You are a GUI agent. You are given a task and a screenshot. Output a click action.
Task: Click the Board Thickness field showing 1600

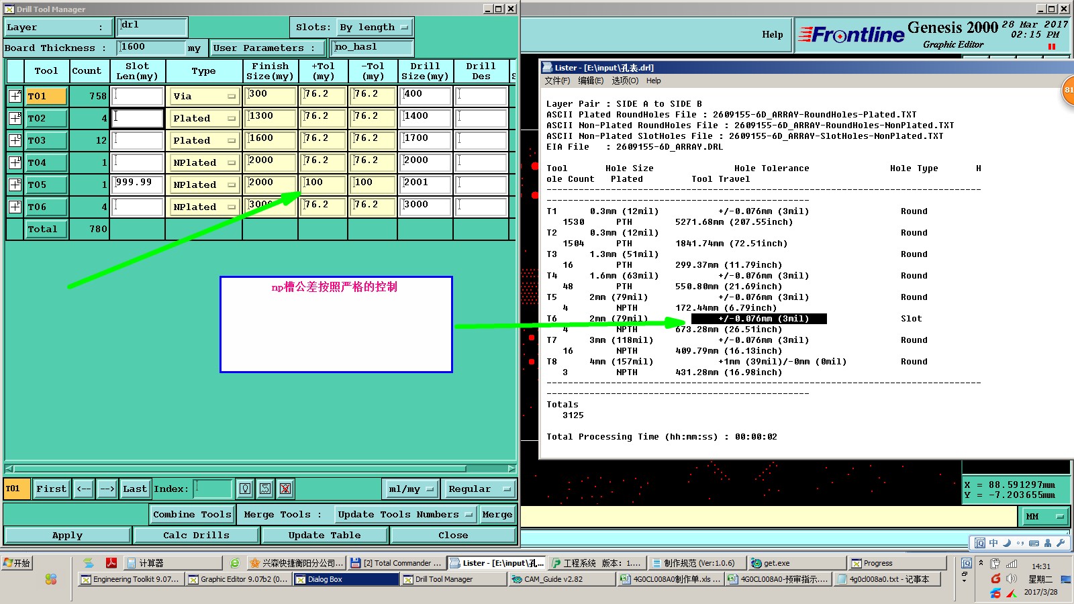pyautogui.click(x=151, y=48)
